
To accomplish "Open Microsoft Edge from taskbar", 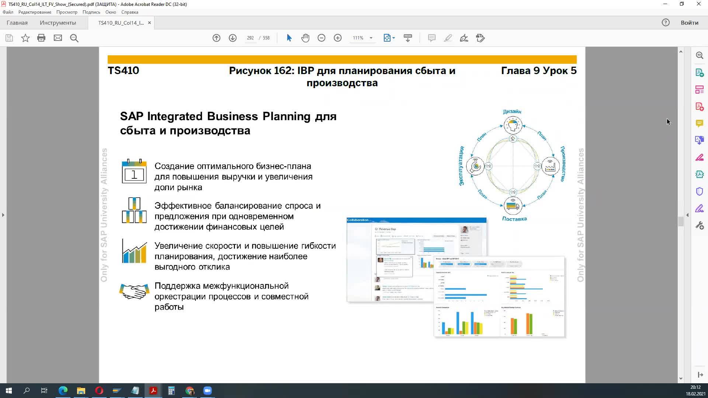I will [63, 391].
